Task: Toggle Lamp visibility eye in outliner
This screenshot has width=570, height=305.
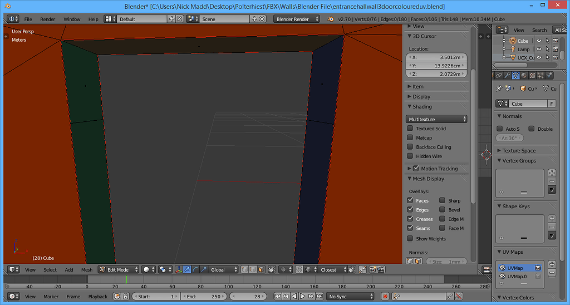Action: (539, 49)
